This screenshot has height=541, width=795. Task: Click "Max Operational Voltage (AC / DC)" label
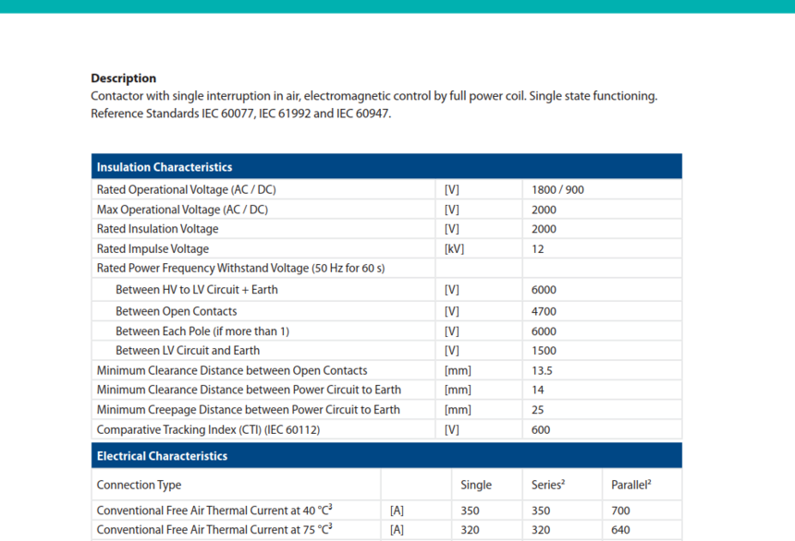(182, 210)
